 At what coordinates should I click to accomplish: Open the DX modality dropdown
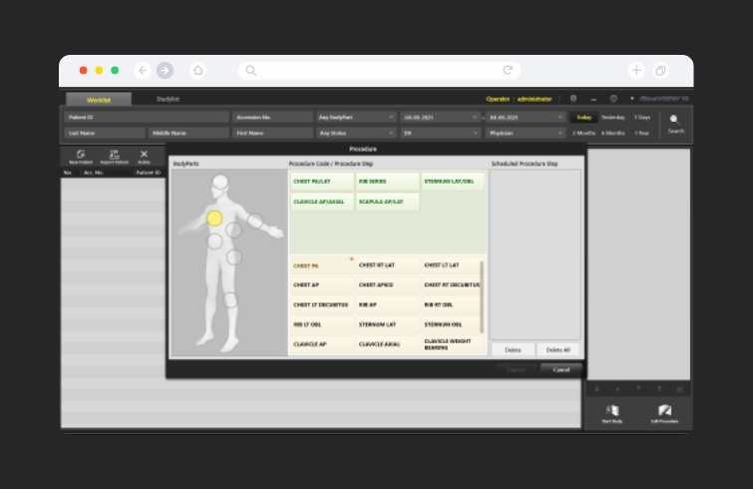(441, 133)
